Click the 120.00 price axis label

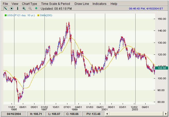pos(162,54)
